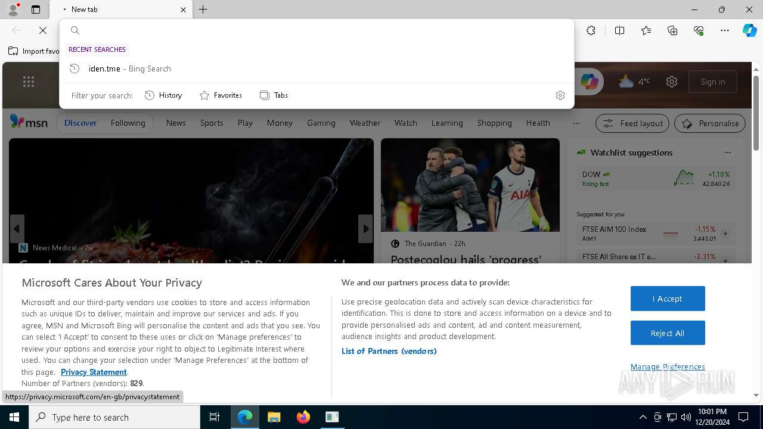Select recent search iden.tme
This screenshot has height=429, width=763.
pyautogui.click(x=317, y=69)
